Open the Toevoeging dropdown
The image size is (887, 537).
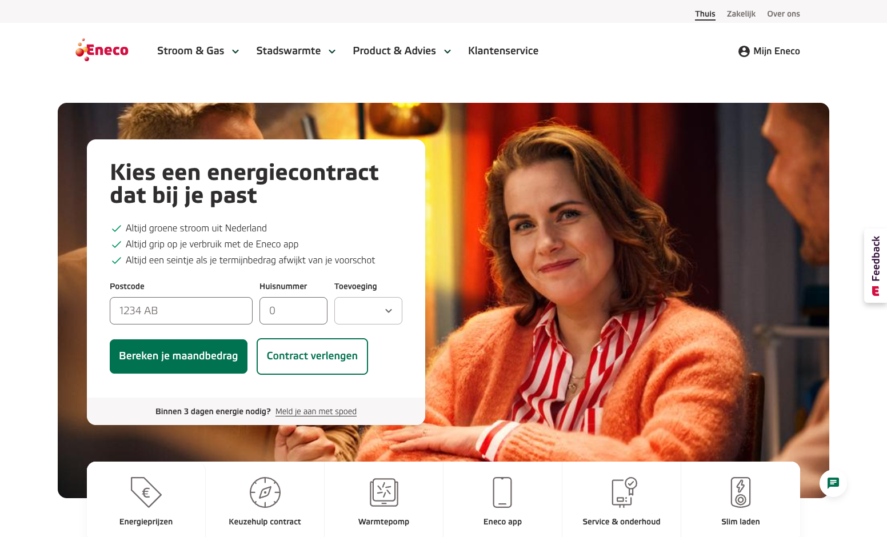(x=368, y=311)
